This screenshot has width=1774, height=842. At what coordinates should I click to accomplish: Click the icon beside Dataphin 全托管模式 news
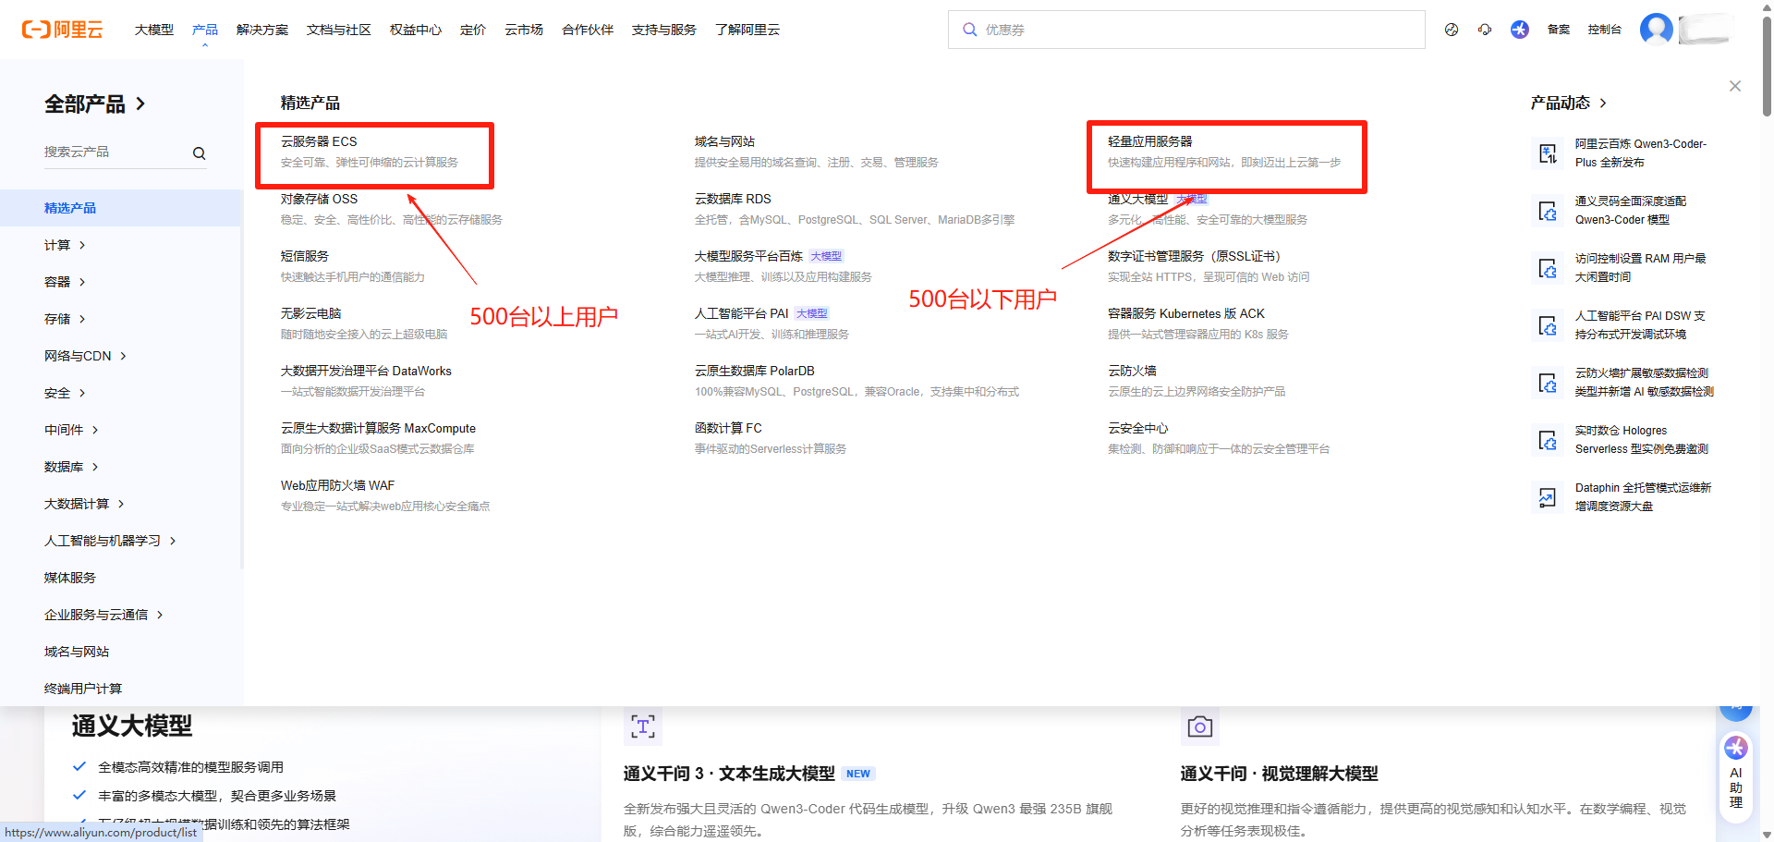click(x=1548, y=497)
